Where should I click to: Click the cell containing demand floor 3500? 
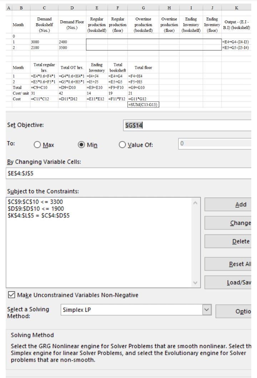pyautogui.click(x=72, y=48)
